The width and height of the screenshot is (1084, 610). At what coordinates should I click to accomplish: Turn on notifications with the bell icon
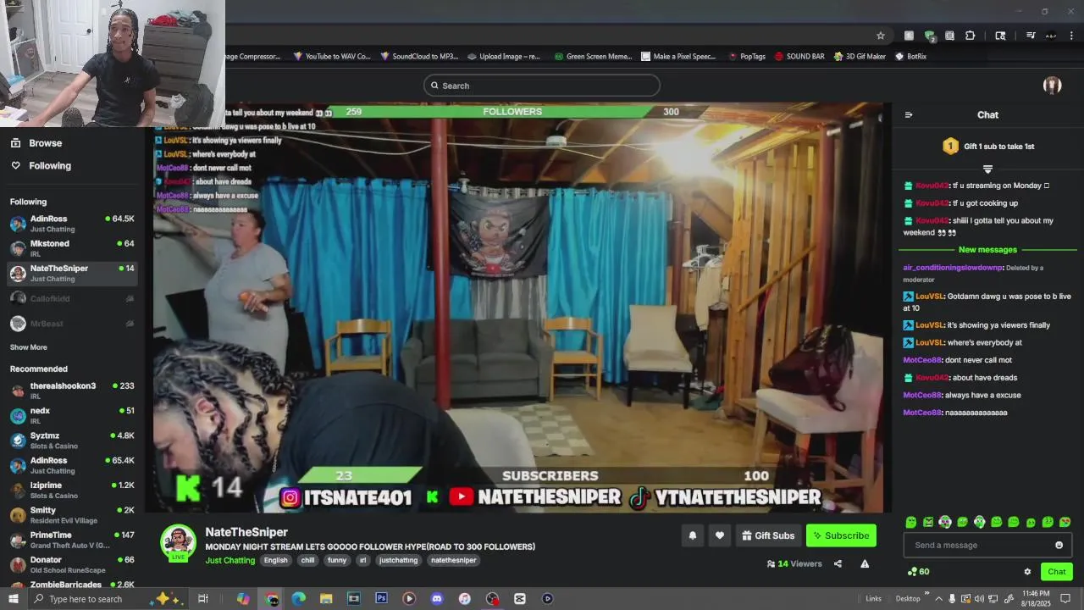[x=692, y=535]
